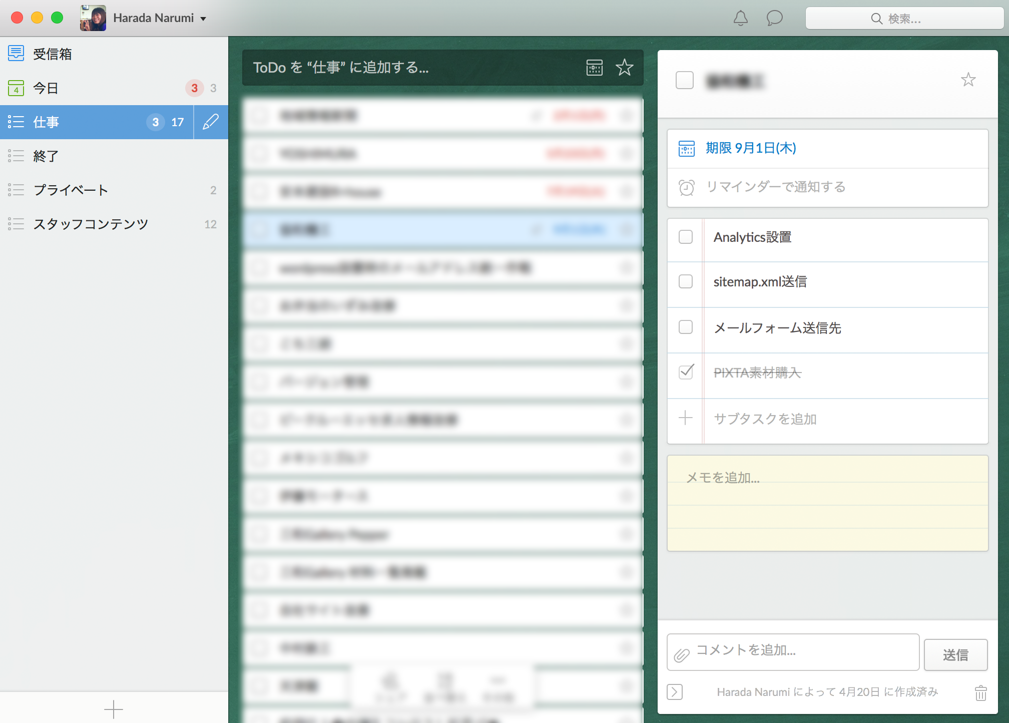The image size is (1009, 723).
Task: Click the 送信 send button
Action: pos(955,655)
